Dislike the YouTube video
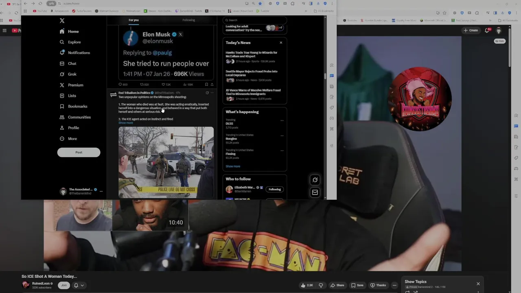The width and height of the screenshot is (521, 293). [x=321, y=285]
